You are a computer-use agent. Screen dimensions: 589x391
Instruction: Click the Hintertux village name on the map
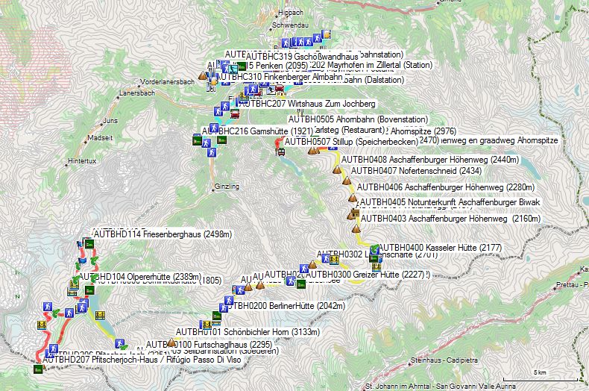[82, 160]
